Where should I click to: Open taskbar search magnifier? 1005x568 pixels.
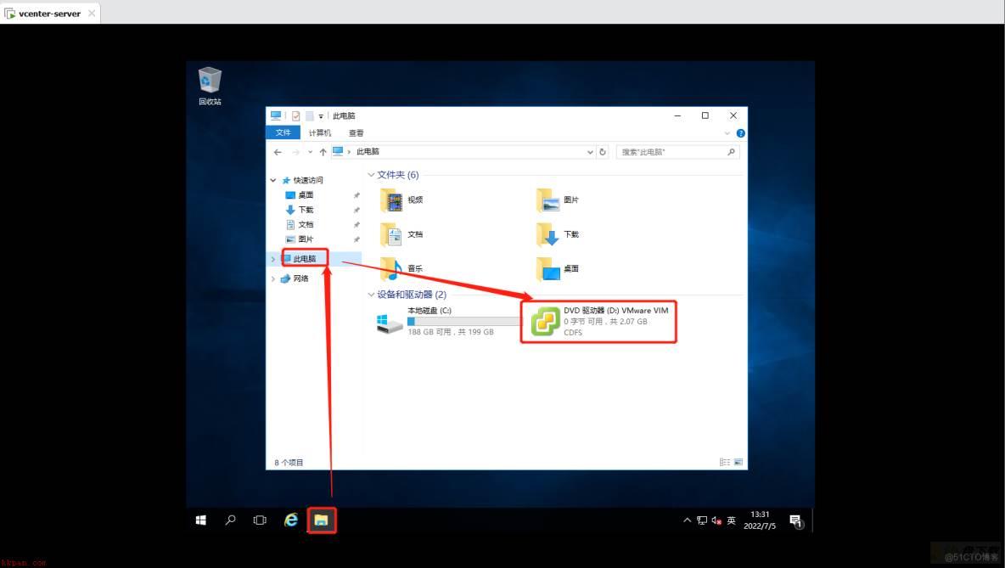(230, 520)
